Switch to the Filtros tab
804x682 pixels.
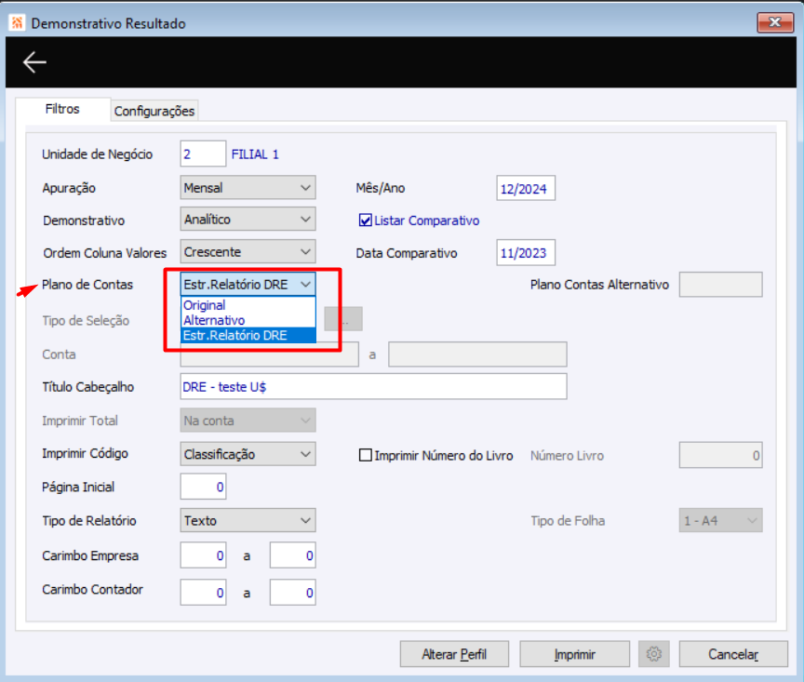click(x=62, y=109)
